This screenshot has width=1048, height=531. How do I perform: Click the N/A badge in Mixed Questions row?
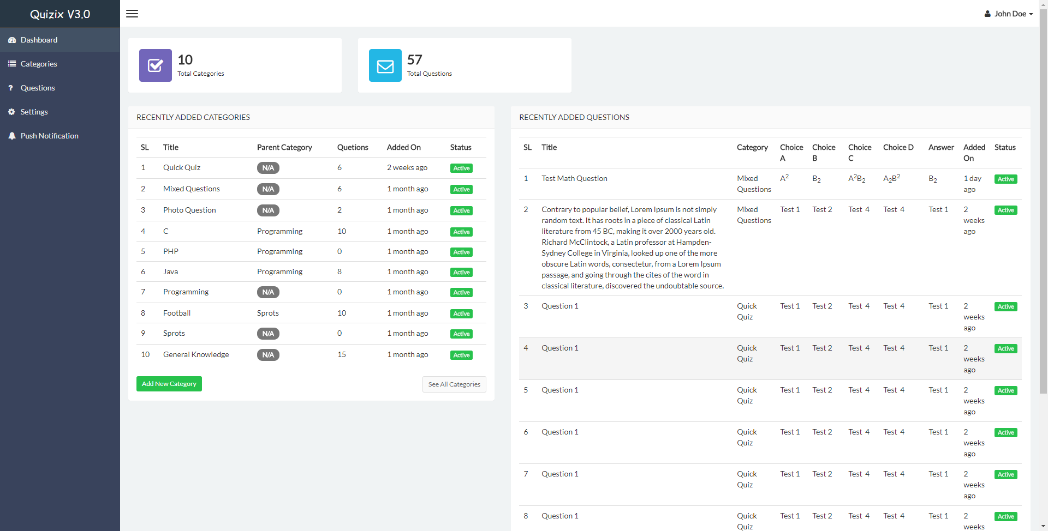(x=268, y=189)
